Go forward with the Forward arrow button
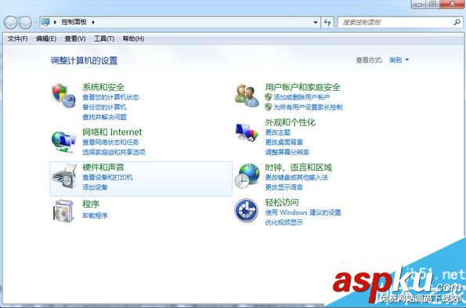Viewport: 466px width, 308px height. [25, 22]
